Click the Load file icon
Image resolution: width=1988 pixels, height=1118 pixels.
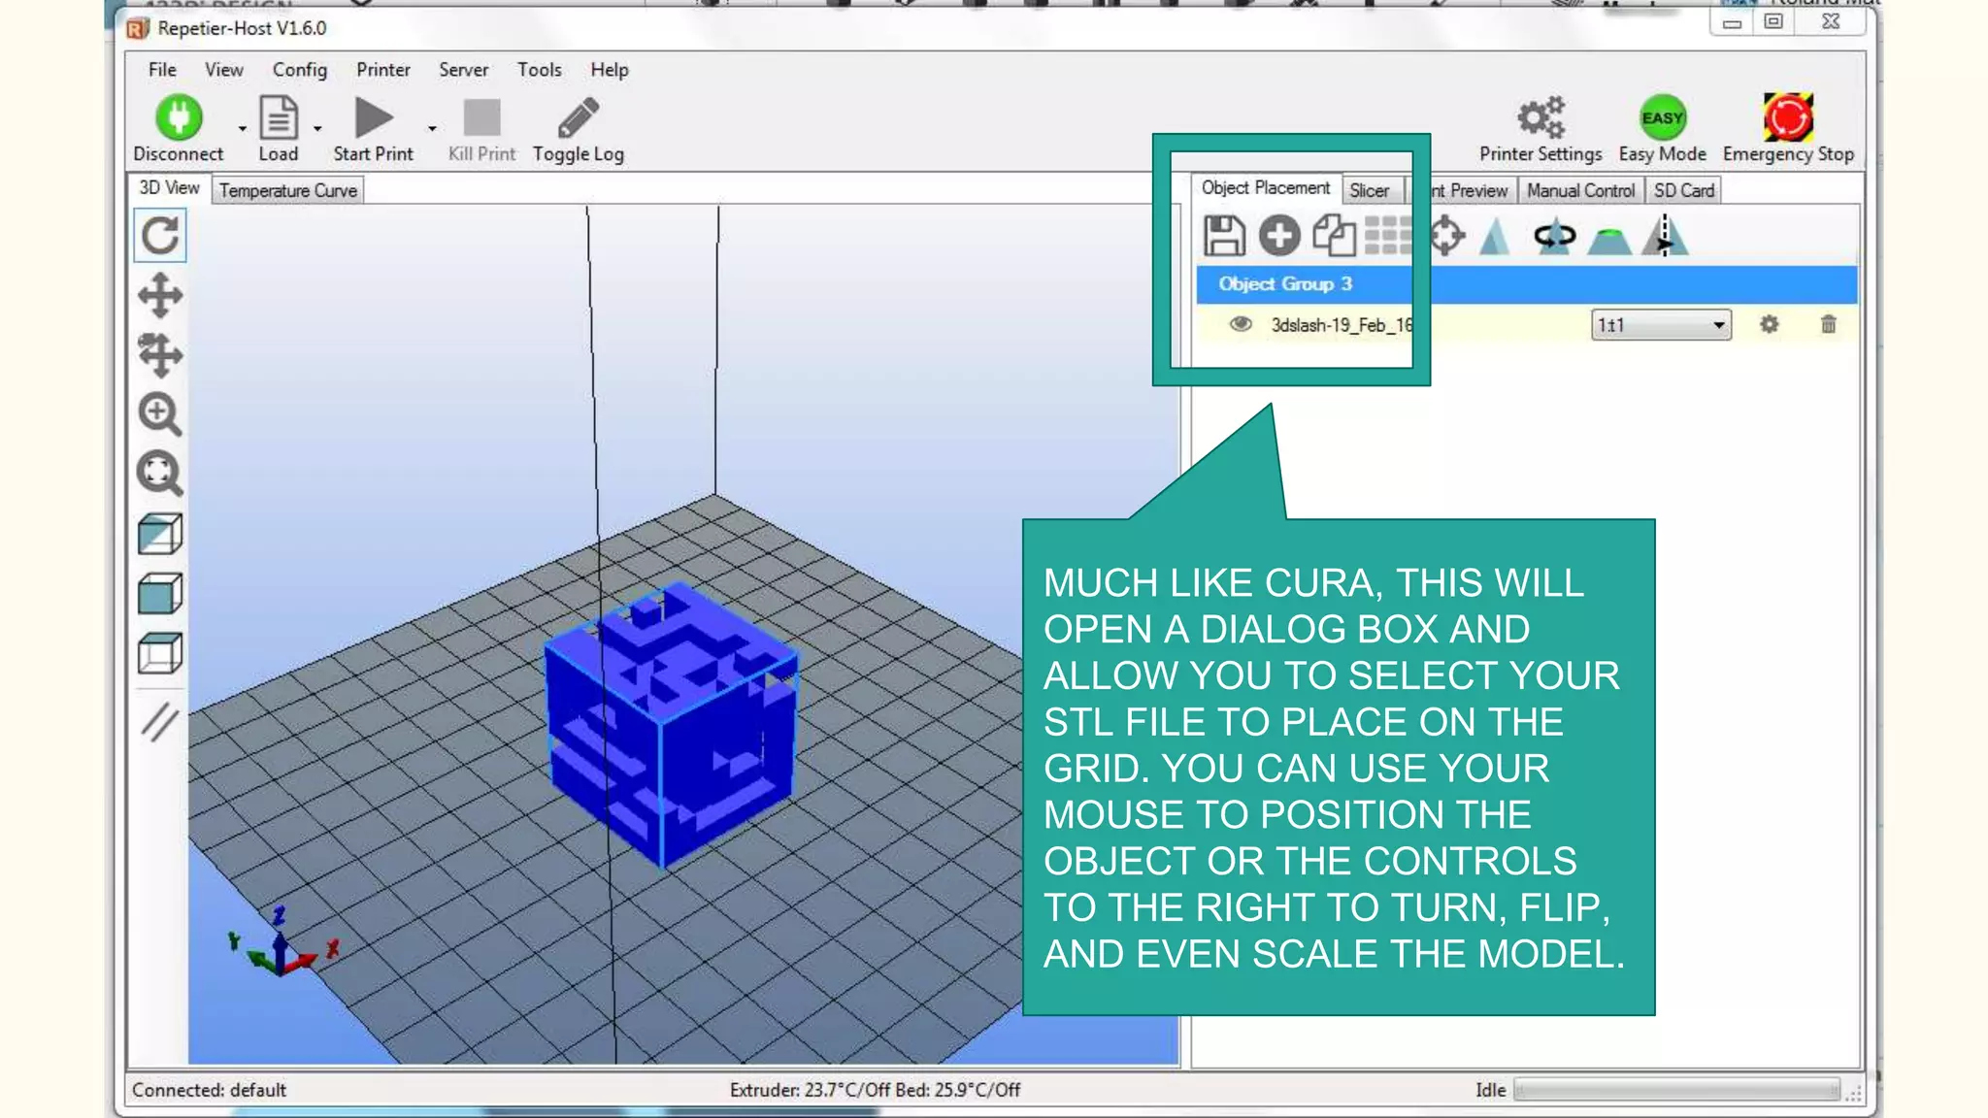click(279, 118)
